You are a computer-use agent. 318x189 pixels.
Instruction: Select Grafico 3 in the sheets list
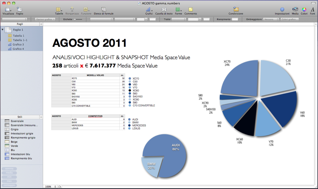coord(18,45)
